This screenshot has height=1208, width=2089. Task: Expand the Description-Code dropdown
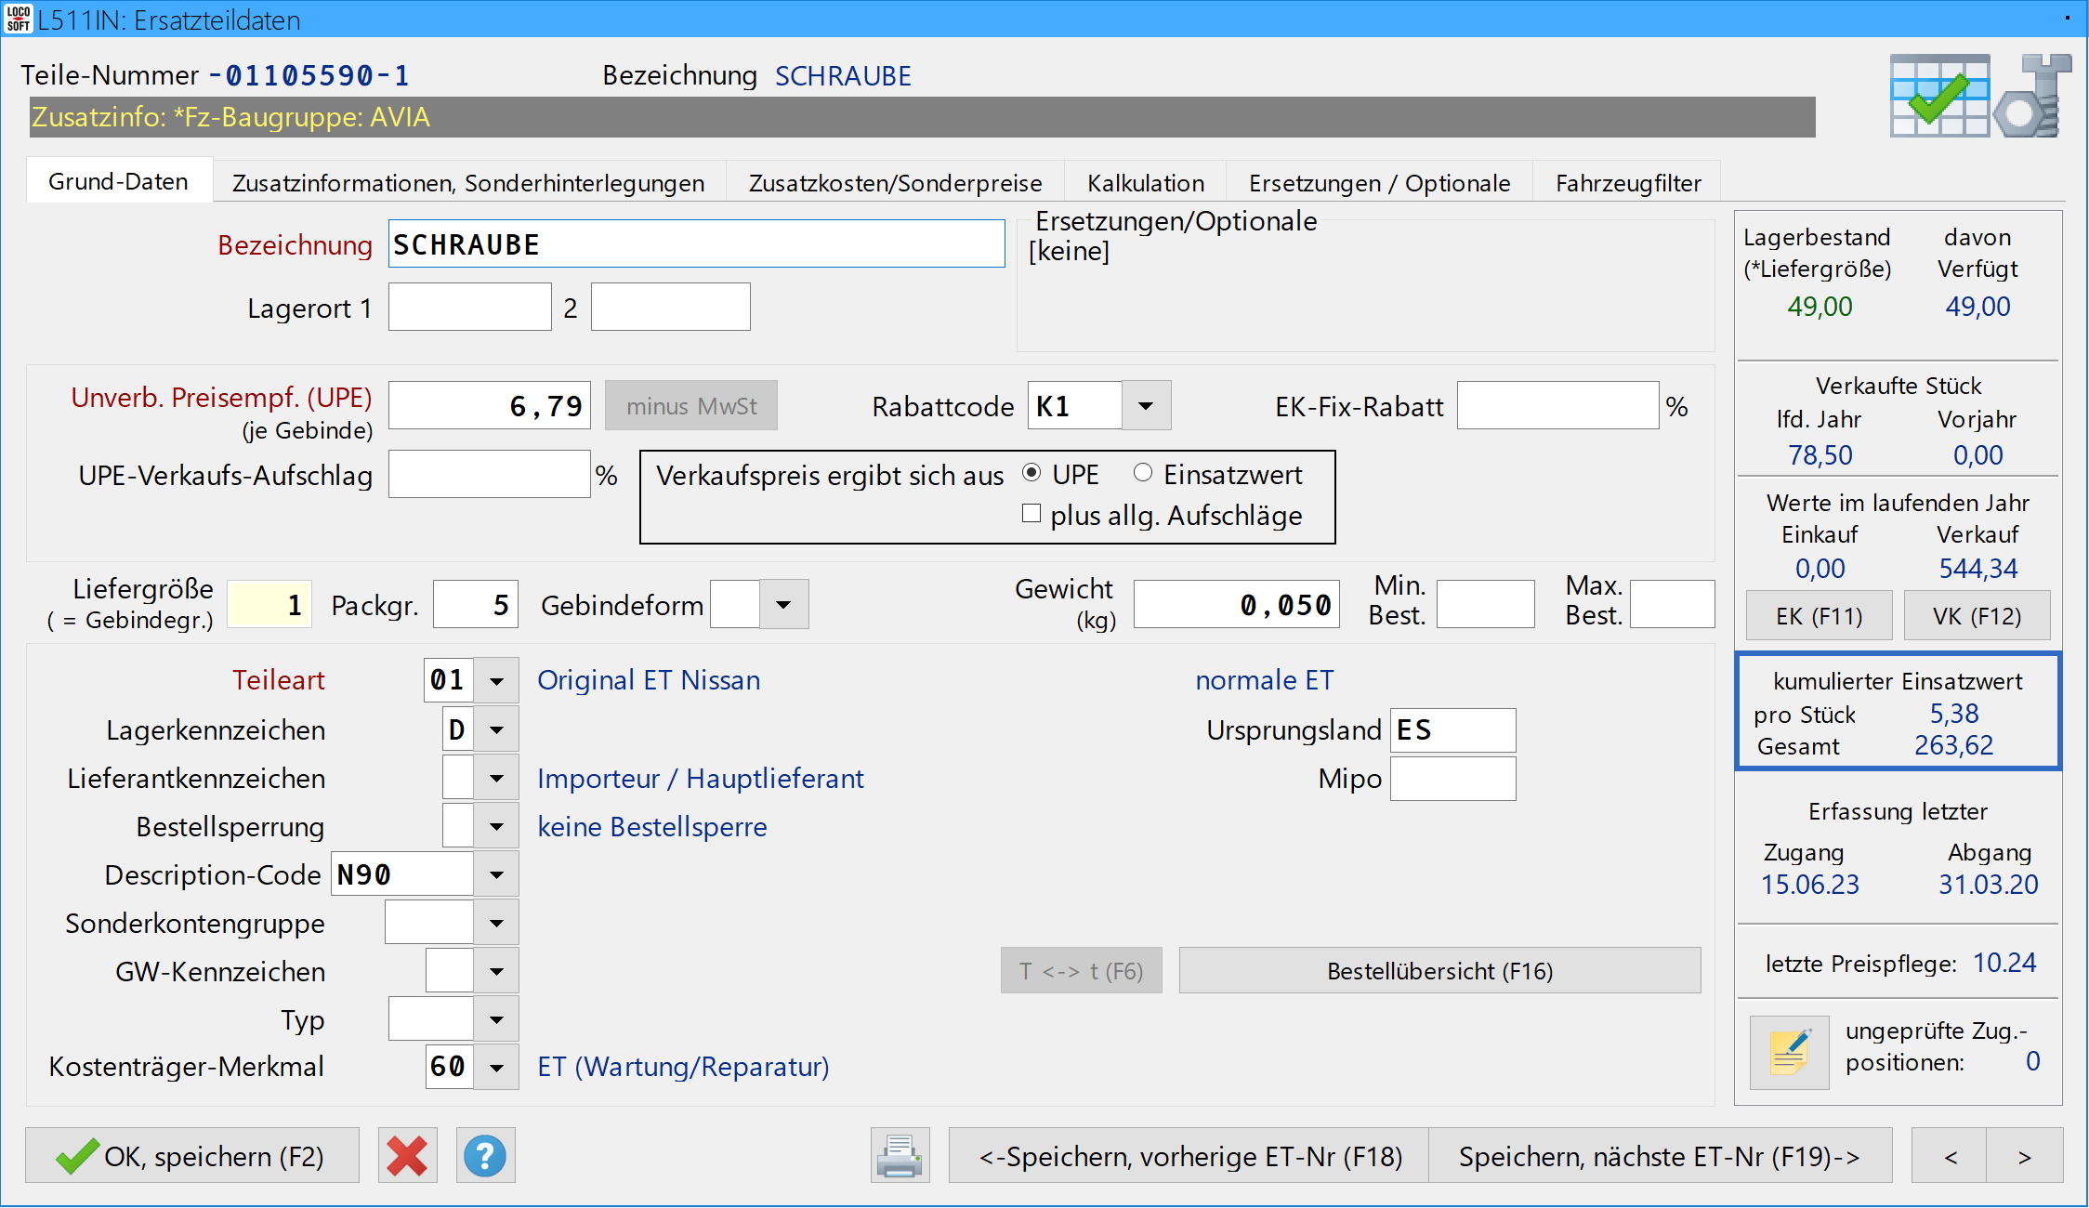point(496,875)
